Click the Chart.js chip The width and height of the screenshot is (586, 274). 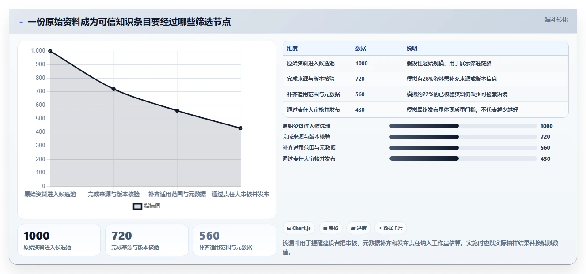(x=299, y=228)
